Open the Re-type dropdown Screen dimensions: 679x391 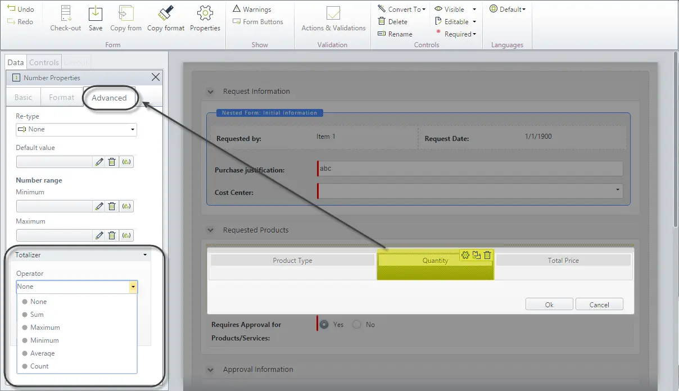(76, 129)
